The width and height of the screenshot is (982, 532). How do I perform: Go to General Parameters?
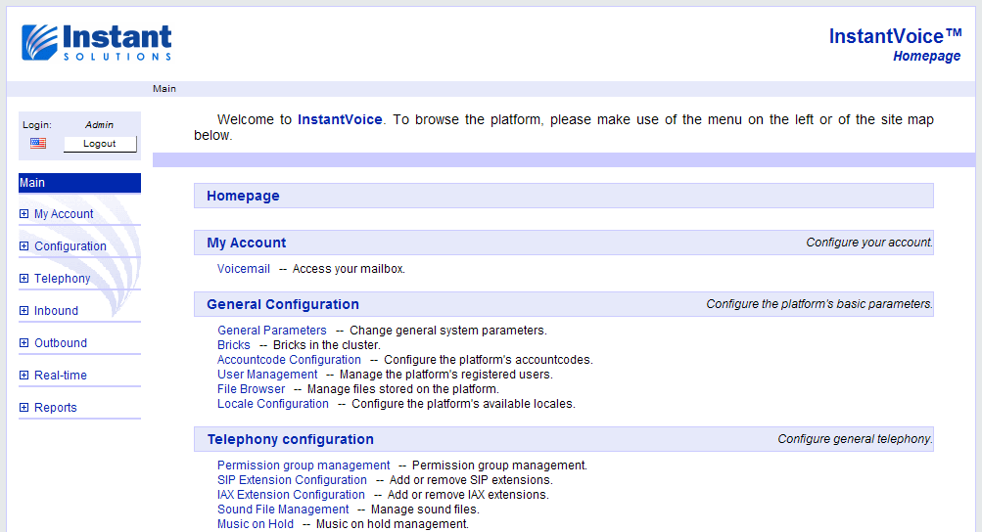click(271, 331)
